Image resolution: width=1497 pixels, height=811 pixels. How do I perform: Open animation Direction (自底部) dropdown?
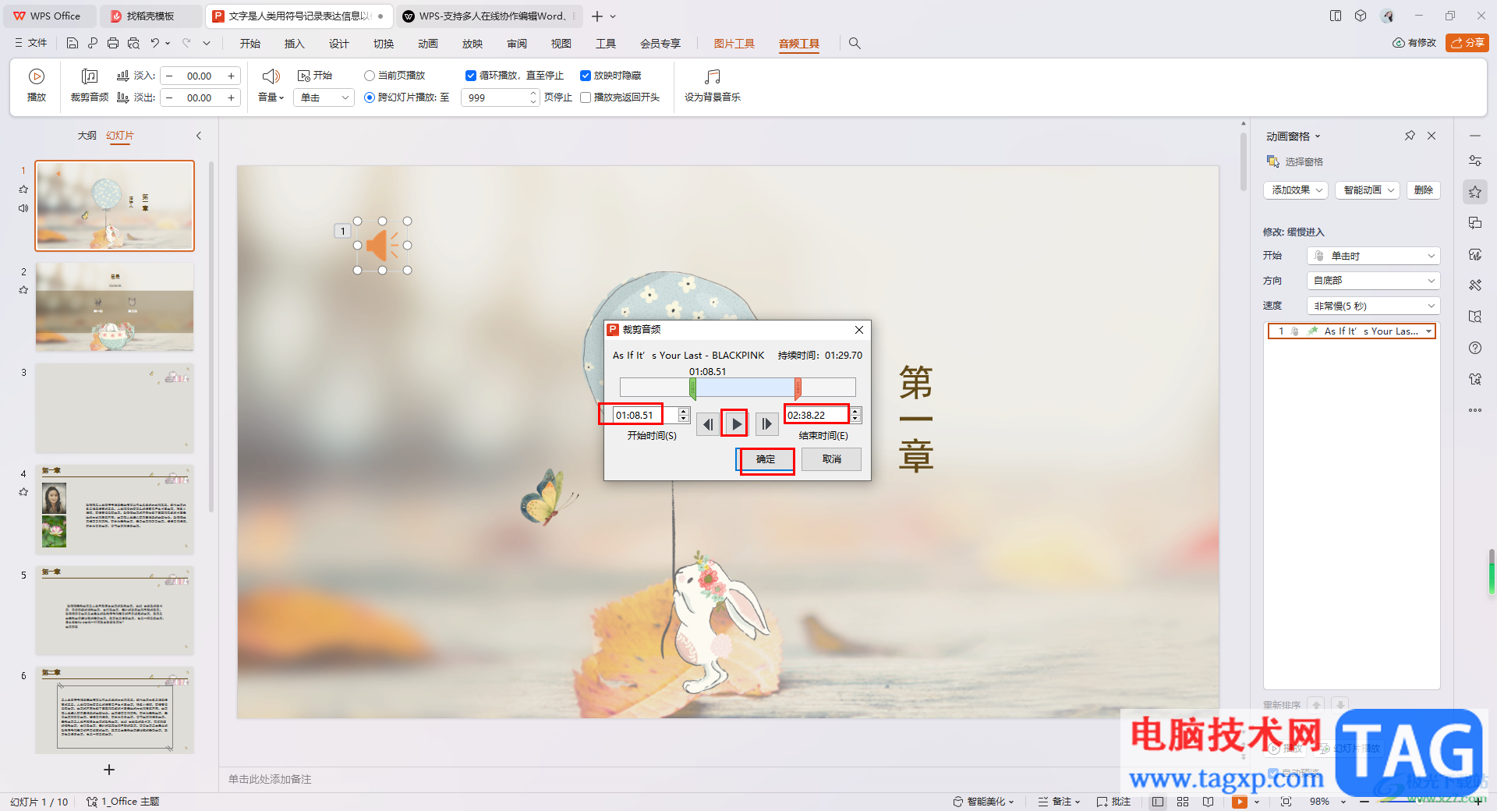[x=1373, y=281]
